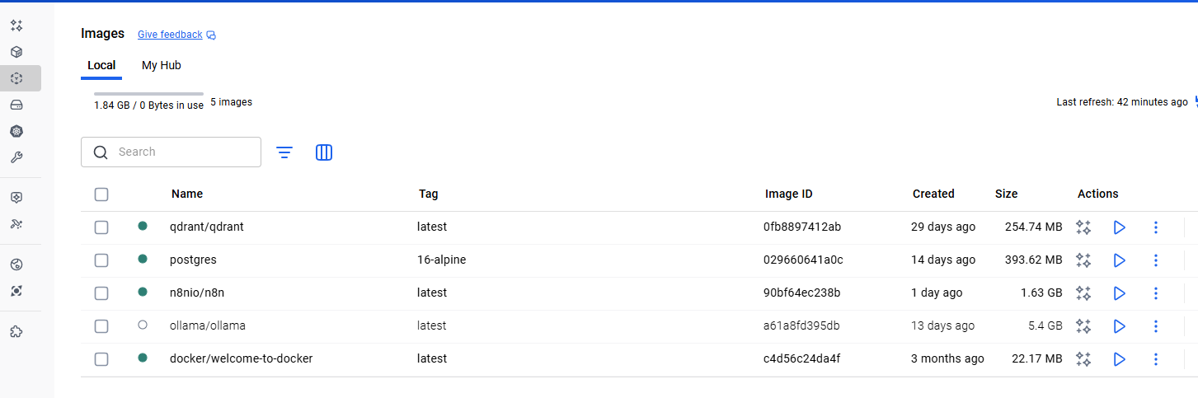Select the n8nio/n8n image checkbox
The width and height of the screenshot is (1198, 398).
(101, 293)
